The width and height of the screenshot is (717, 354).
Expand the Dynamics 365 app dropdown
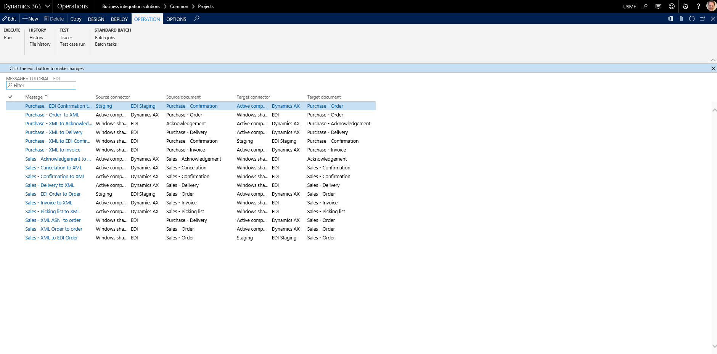pyautogui.click(x=47, y=6)
